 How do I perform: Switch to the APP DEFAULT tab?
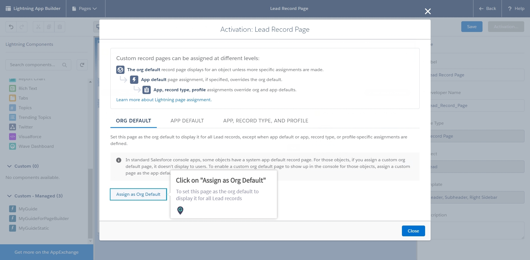187,121
